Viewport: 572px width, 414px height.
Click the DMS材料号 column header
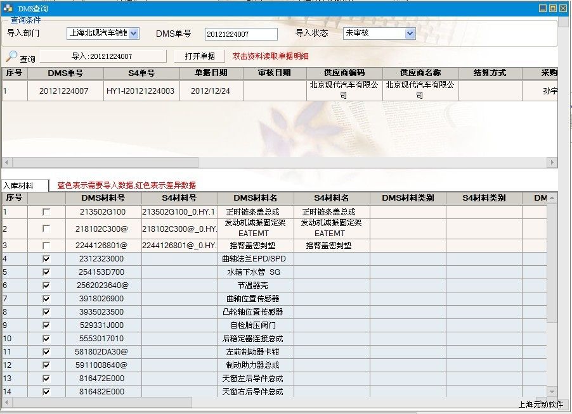pos(103,198)
